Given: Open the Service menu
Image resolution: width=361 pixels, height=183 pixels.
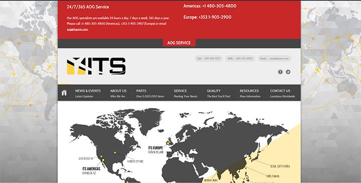Looking at the screenshot, I should click(x=186, y=93).
